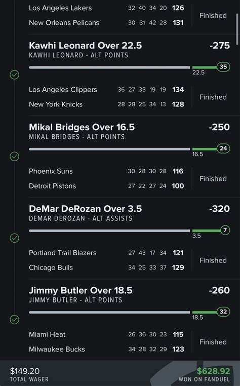Click the green checkmark beside DeMar DeRozan leg
The height and width of the screenshot is (386, 240).
(15, 238)
